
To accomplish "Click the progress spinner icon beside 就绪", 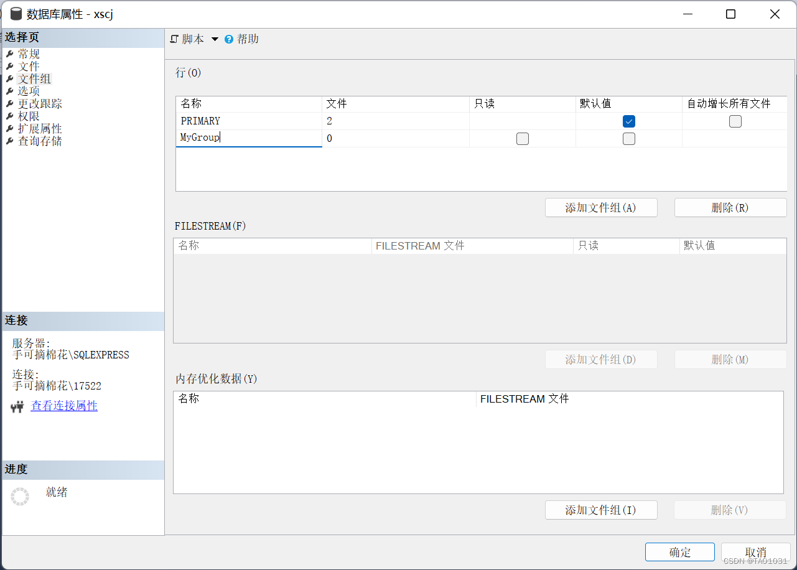I will (20, 497).
